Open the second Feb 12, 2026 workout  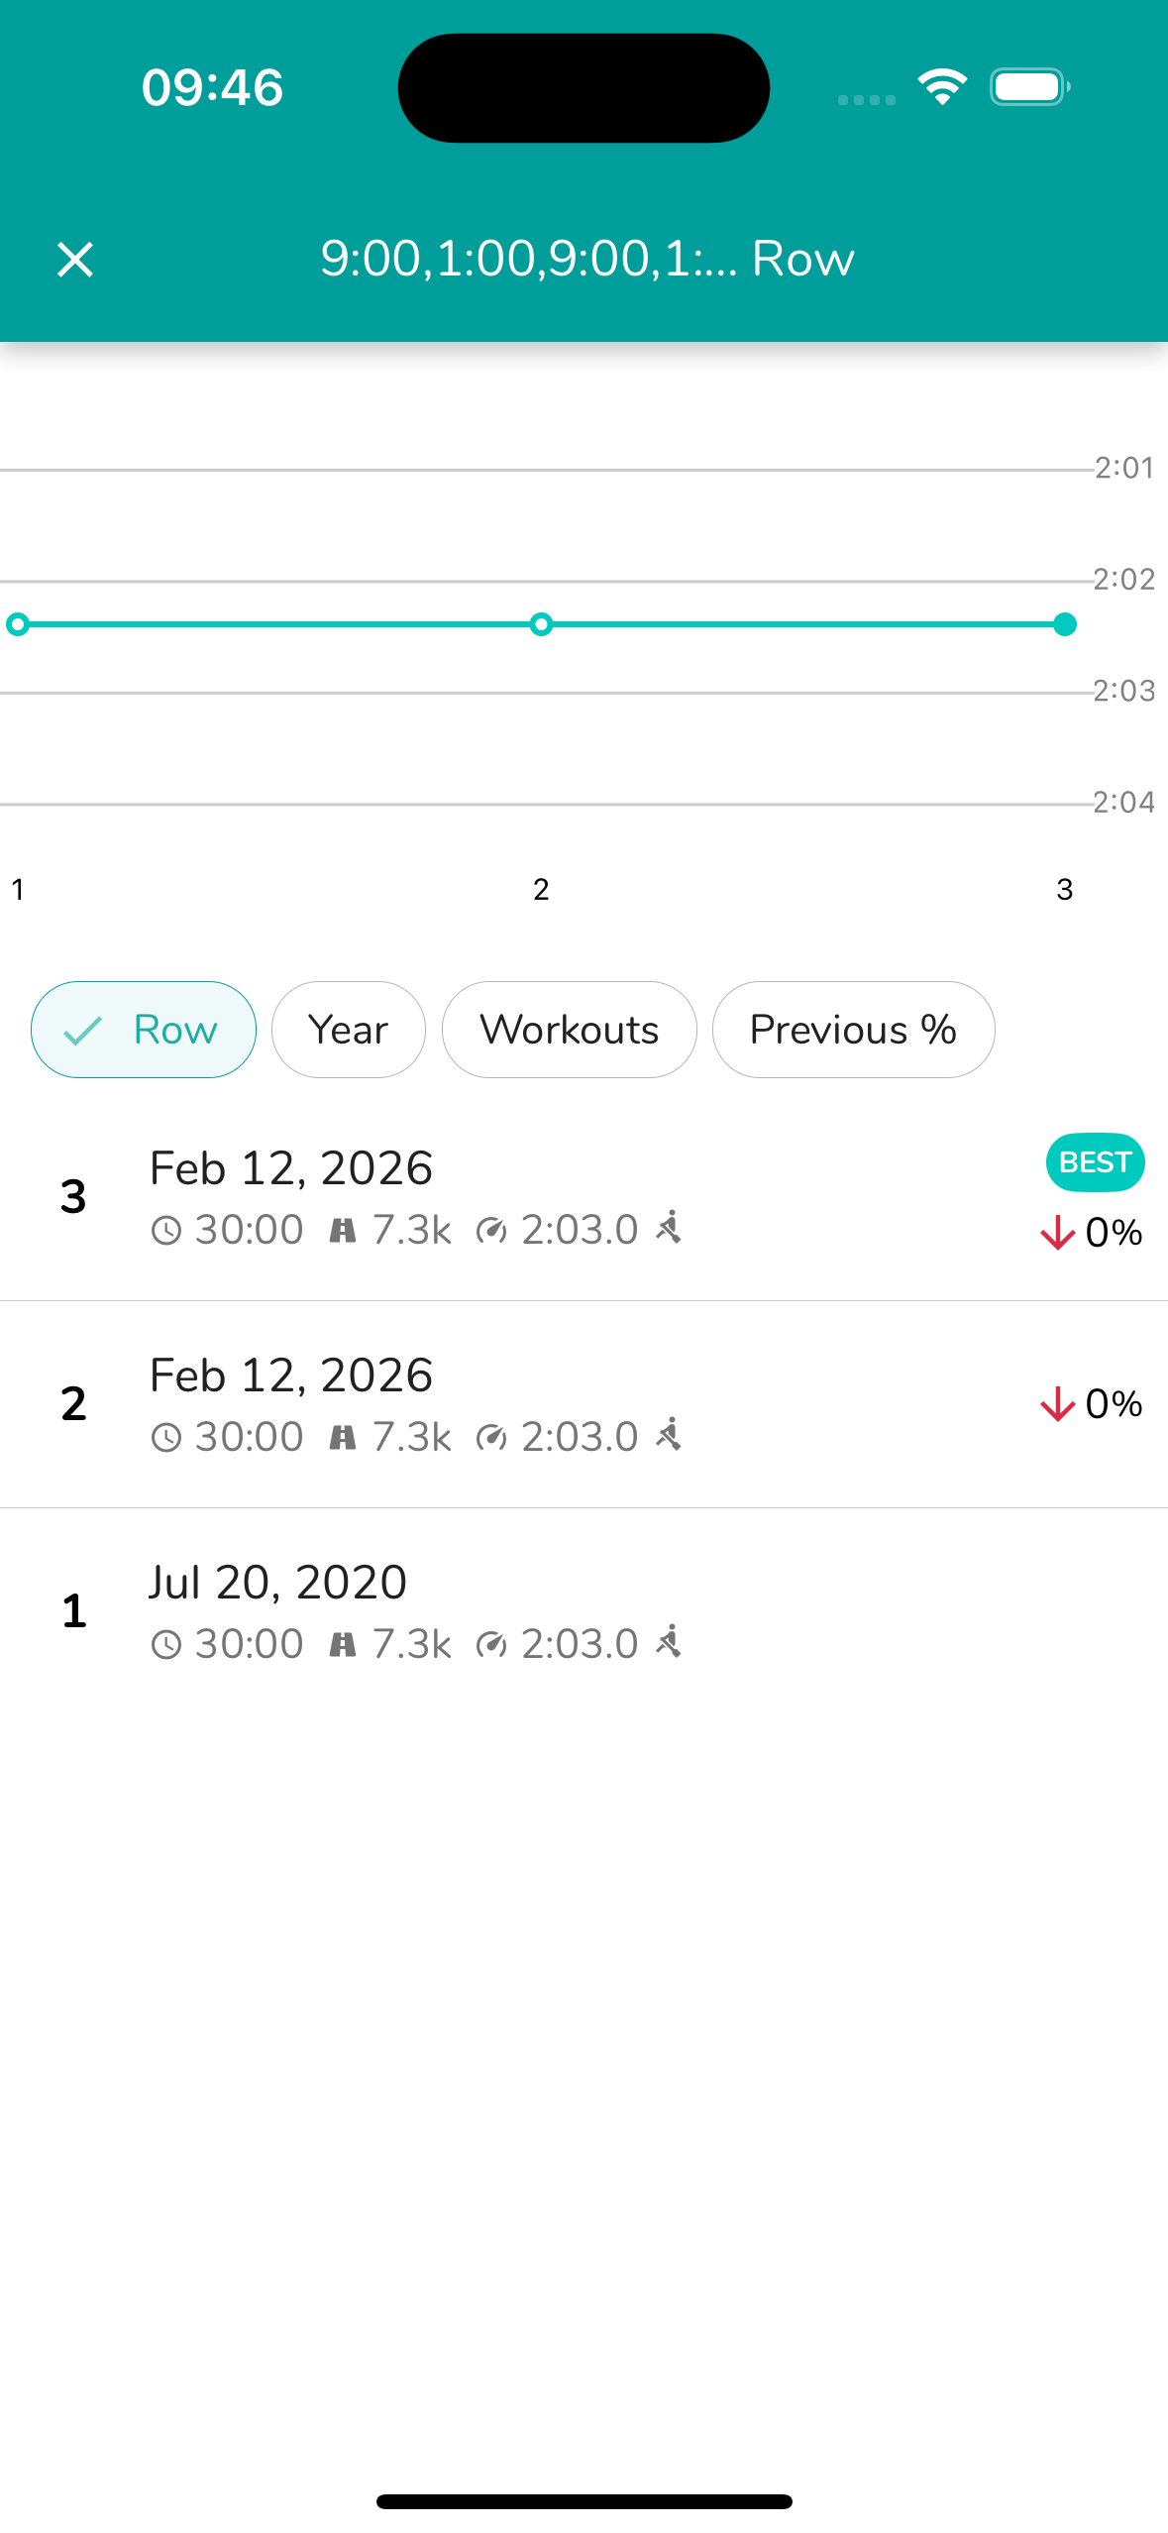pyautogui.click(x=495, y=1404)
